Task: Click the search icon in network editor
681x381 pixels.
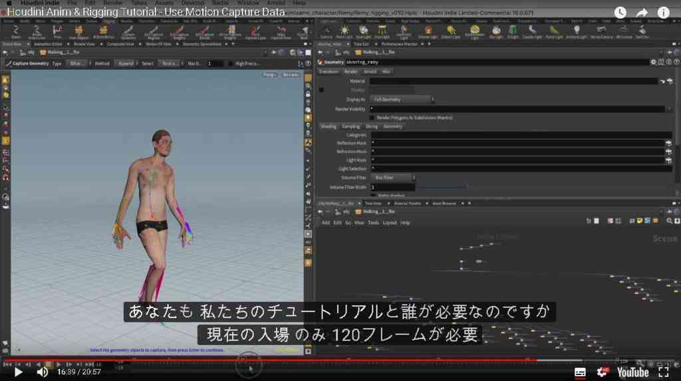Action: pos(669,221)
